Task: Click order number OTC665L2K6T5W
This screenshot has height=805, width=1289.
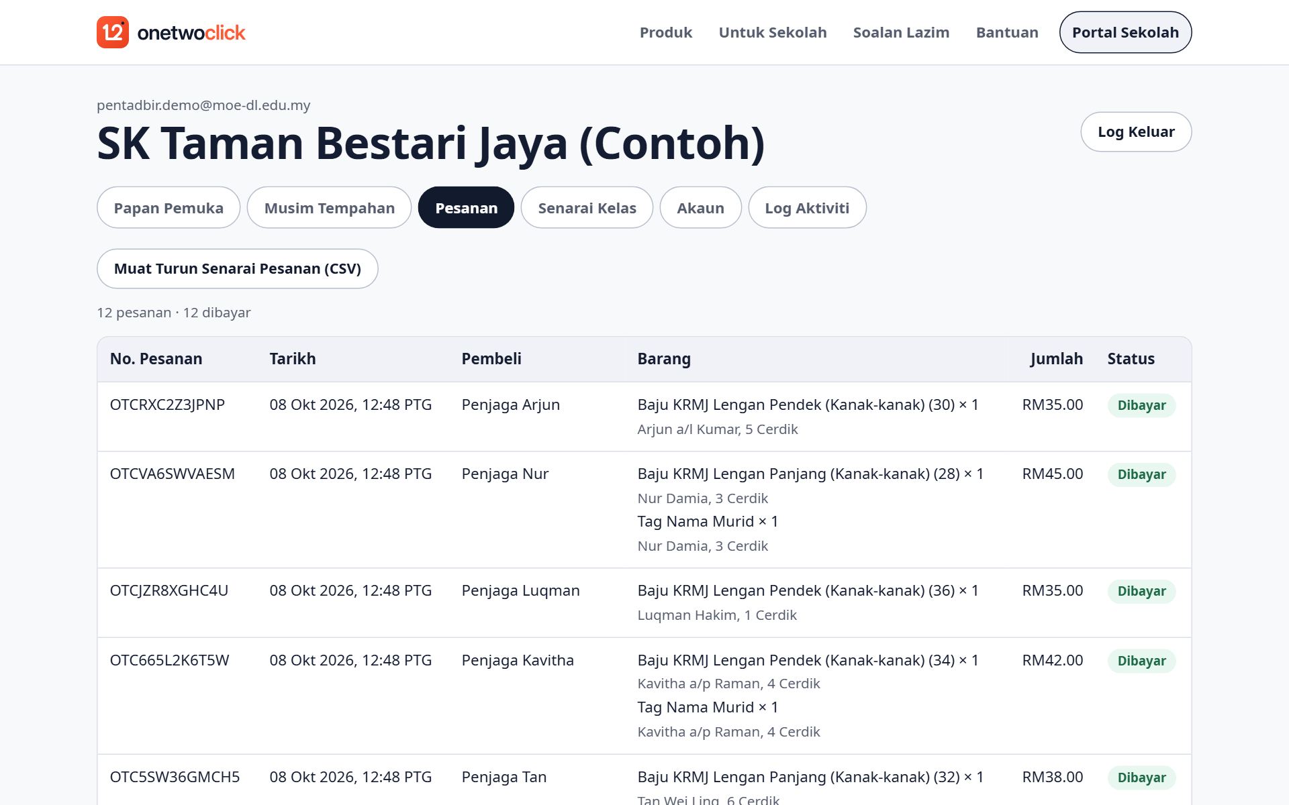Action: tap(169, 660)
